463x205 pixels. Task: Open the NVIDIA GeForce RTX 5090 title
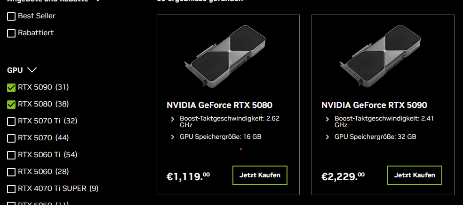click(374, 105)
